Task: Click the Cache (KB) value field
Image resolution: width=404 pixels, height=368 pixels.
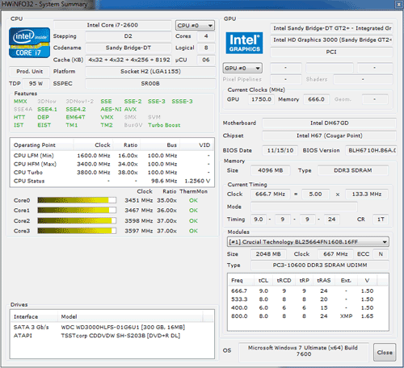Action: pyautogui.click(x=129, y=60)
